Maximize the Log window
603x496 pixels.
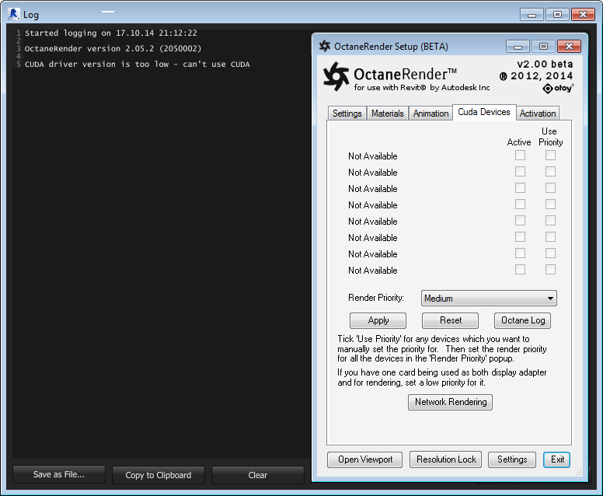pyautogui.click(x=557, y=15)
